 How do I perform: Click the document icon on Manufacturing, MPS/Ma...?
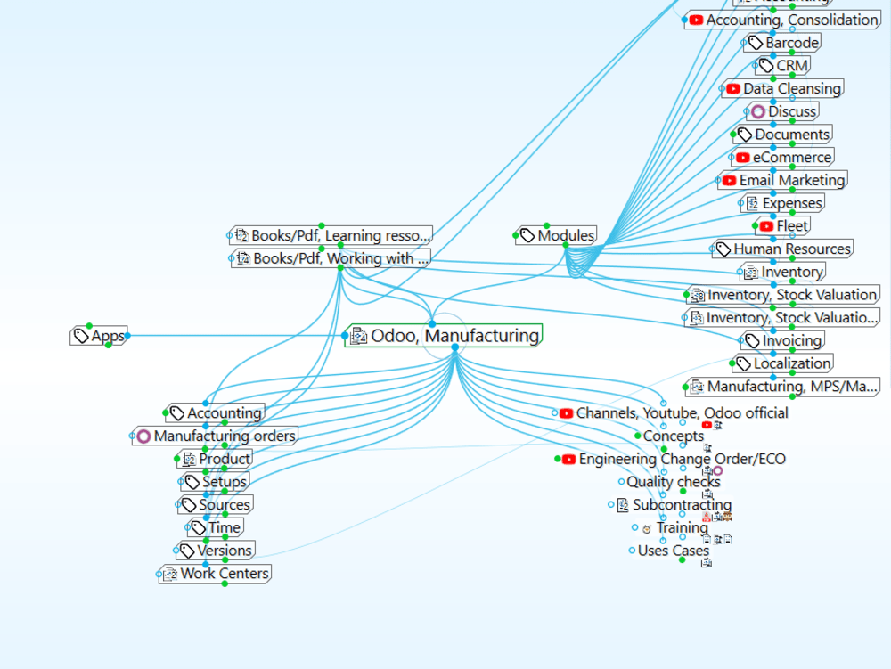coord(698,388)
